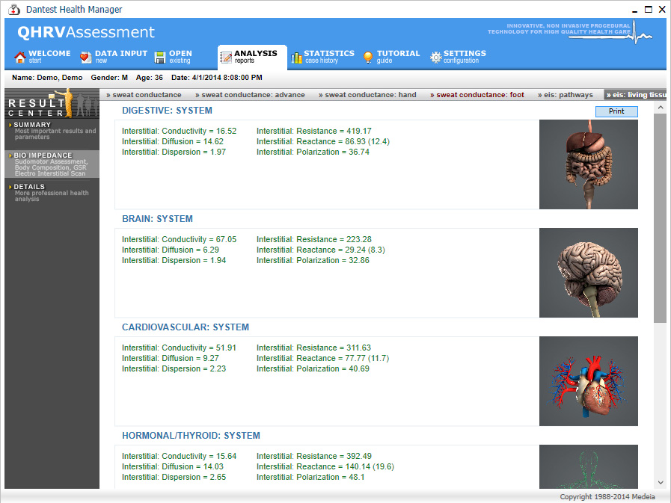Open SETTINGS configuration tab
671x503 pixels.
pyautogui.click(x=459, y=57)
